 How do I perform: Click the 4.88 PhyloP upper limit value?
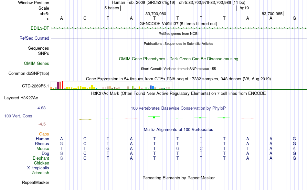tap(41, 108)
